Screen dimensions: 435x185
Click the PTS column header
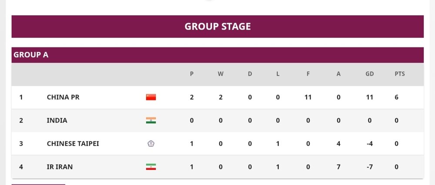[x=399, y=74]
